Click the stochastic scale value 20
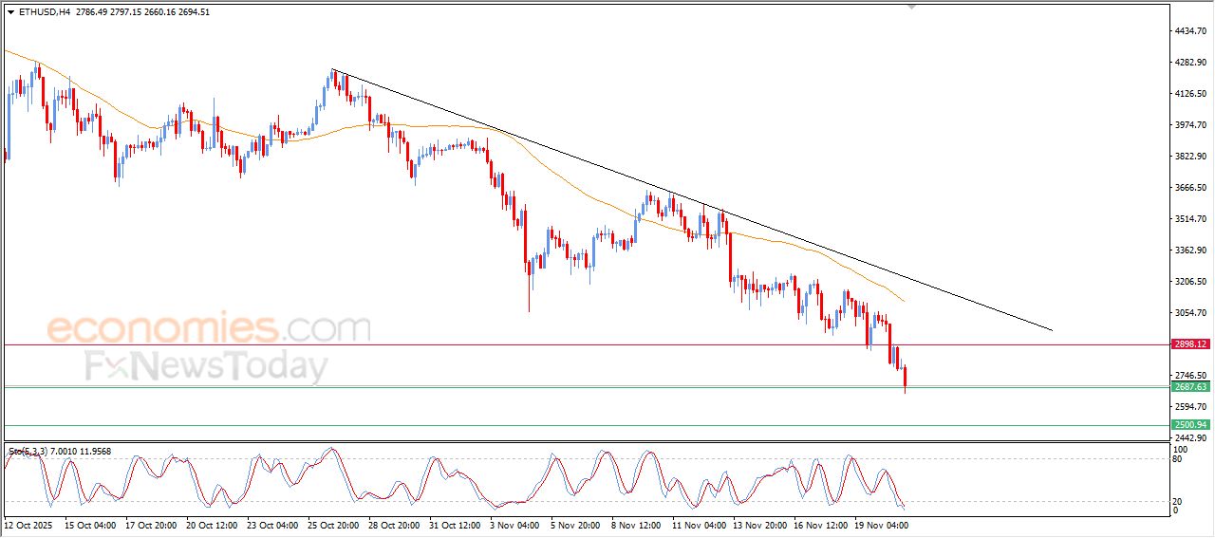Screen dimensions: 1215x538 pos(1178,500)
